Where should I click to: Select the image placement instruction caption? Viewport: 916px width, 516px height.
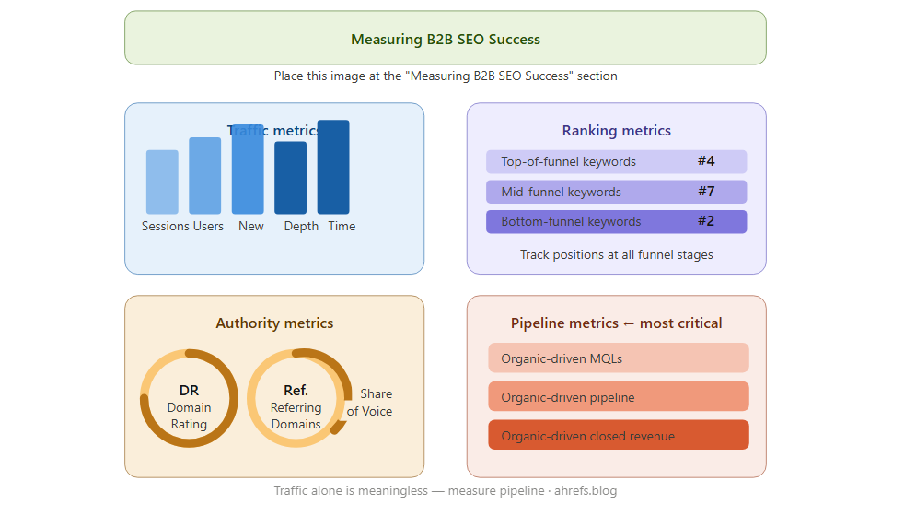tap(446, 76)
